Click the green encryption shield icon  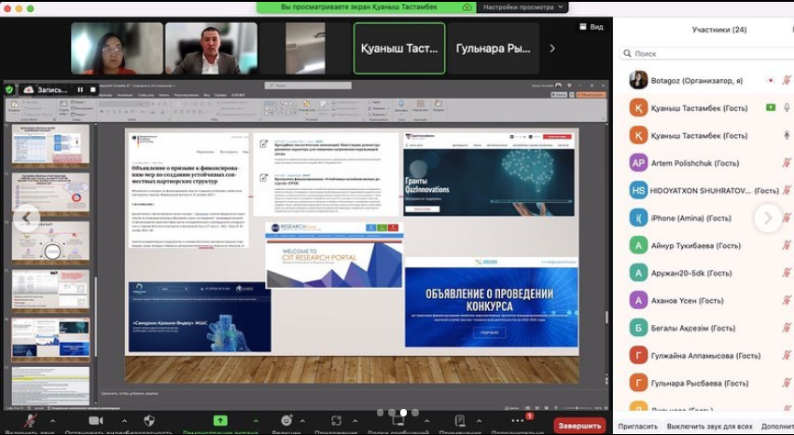tap(9, 89)
